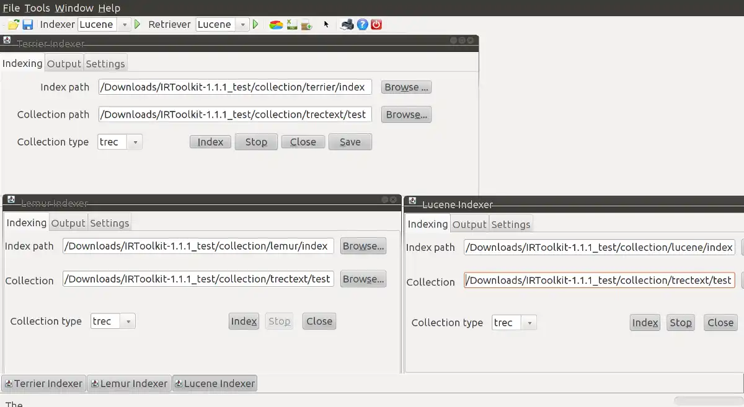Open the File menu
744x407 pixels.
(11, 8)
